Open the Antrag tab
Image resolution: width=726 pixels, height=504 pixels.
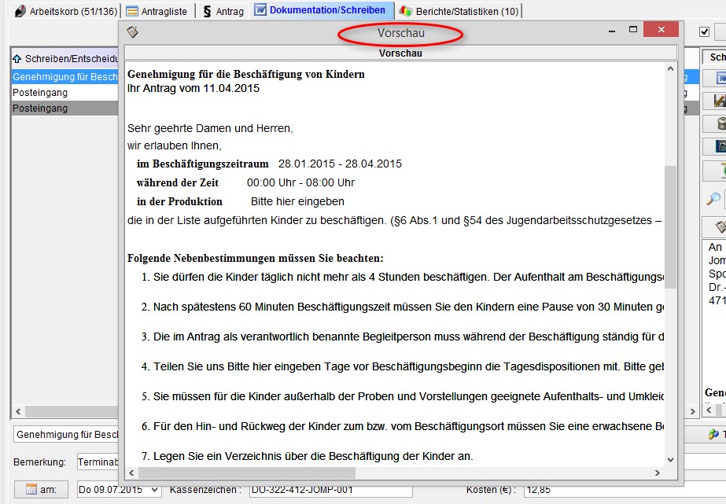(223, 11)
